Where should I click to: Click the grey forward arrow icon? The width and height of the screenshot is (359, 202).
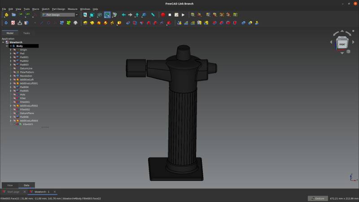click(130, 15)
